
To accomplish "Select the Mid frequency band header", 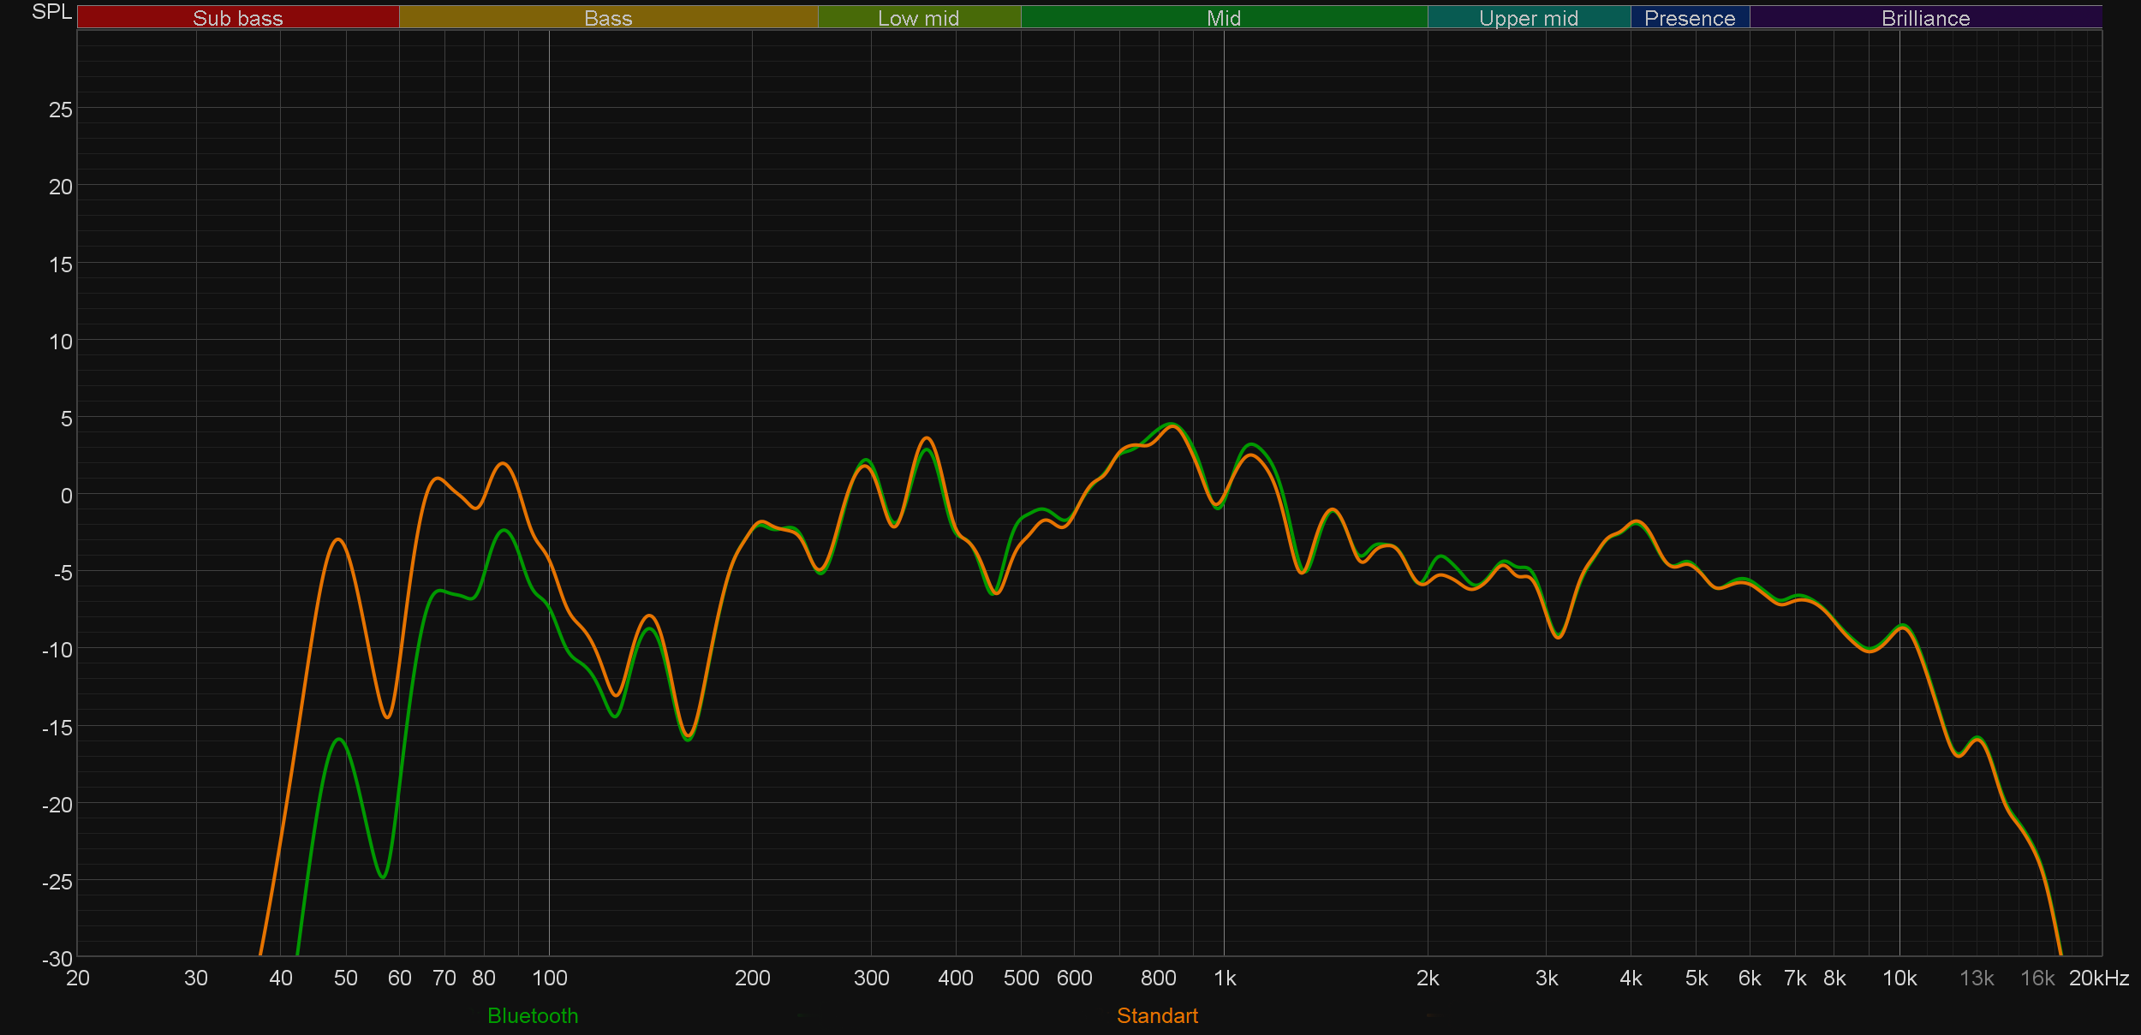I will (1223, 18).
